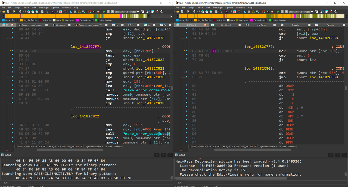Click the red stop-sign cancel icon in the i64 window toolbar
The image size is (348, 187).
65,12
